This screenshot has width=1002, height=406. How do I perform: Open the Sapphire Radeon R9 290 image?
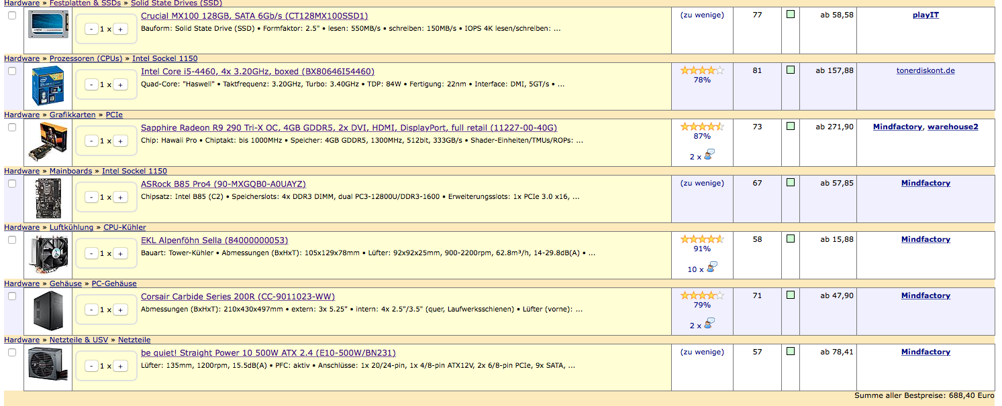coord(48,142)
